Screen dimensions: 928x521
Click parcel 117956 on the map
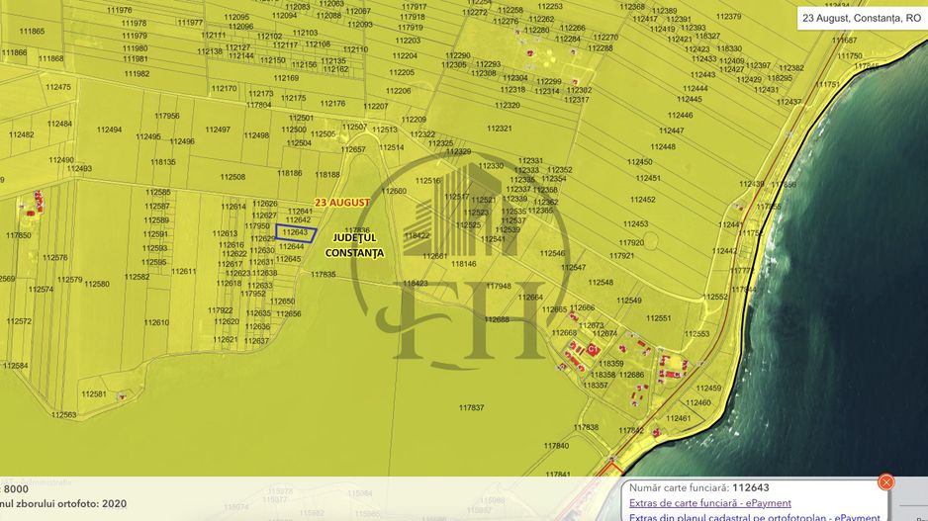[168, 116]
